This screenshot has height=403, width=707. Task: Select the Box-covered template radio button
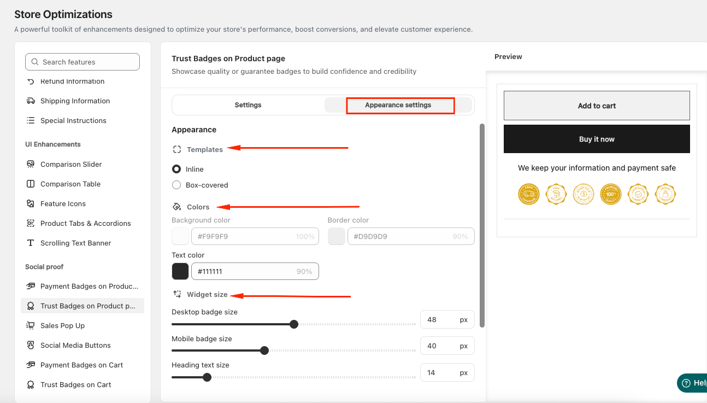point(176,185)
